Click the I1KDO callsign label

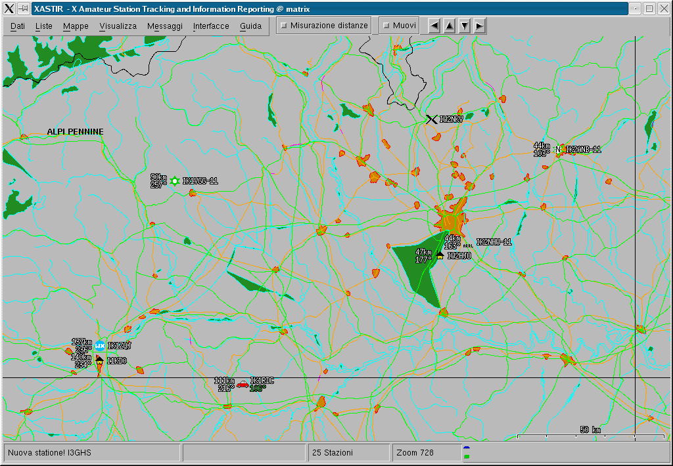point(117,361)
